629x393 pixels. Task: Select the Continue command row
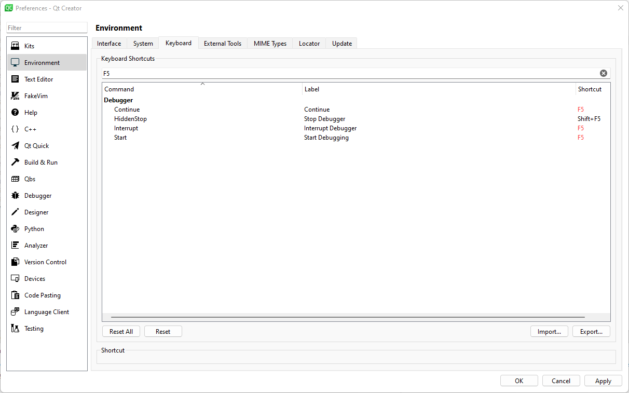tap(356, 110)
